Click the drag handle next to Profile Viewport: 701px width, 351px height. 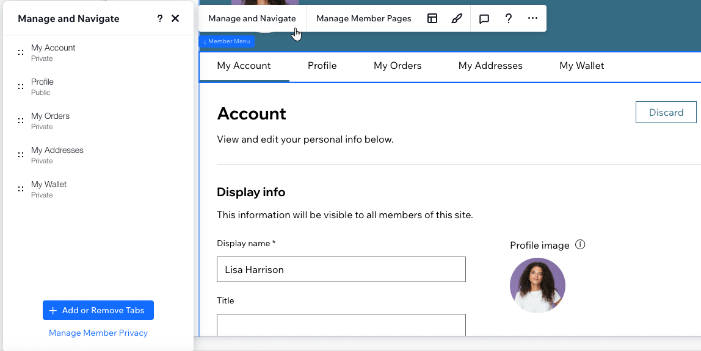tap(21, 86)
